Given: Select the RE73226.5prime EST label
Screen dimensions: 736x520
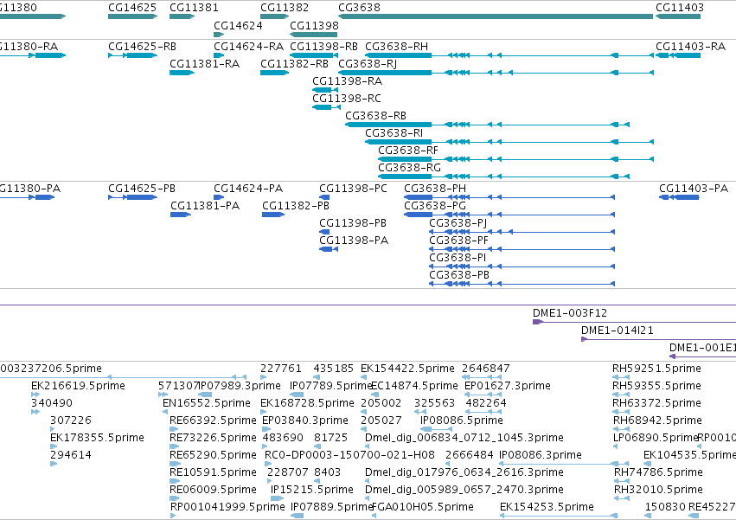Looking at the screenshot, I should [x=213, y=438].
